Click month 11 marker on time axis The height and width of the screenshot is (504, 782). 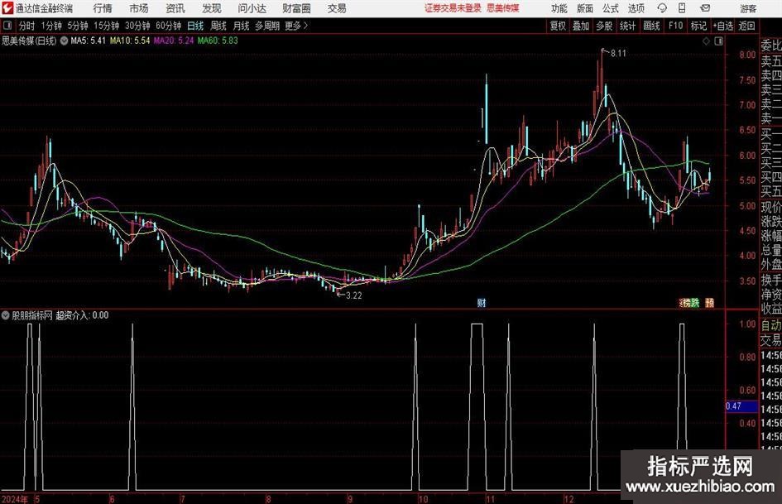pos(491,499)
